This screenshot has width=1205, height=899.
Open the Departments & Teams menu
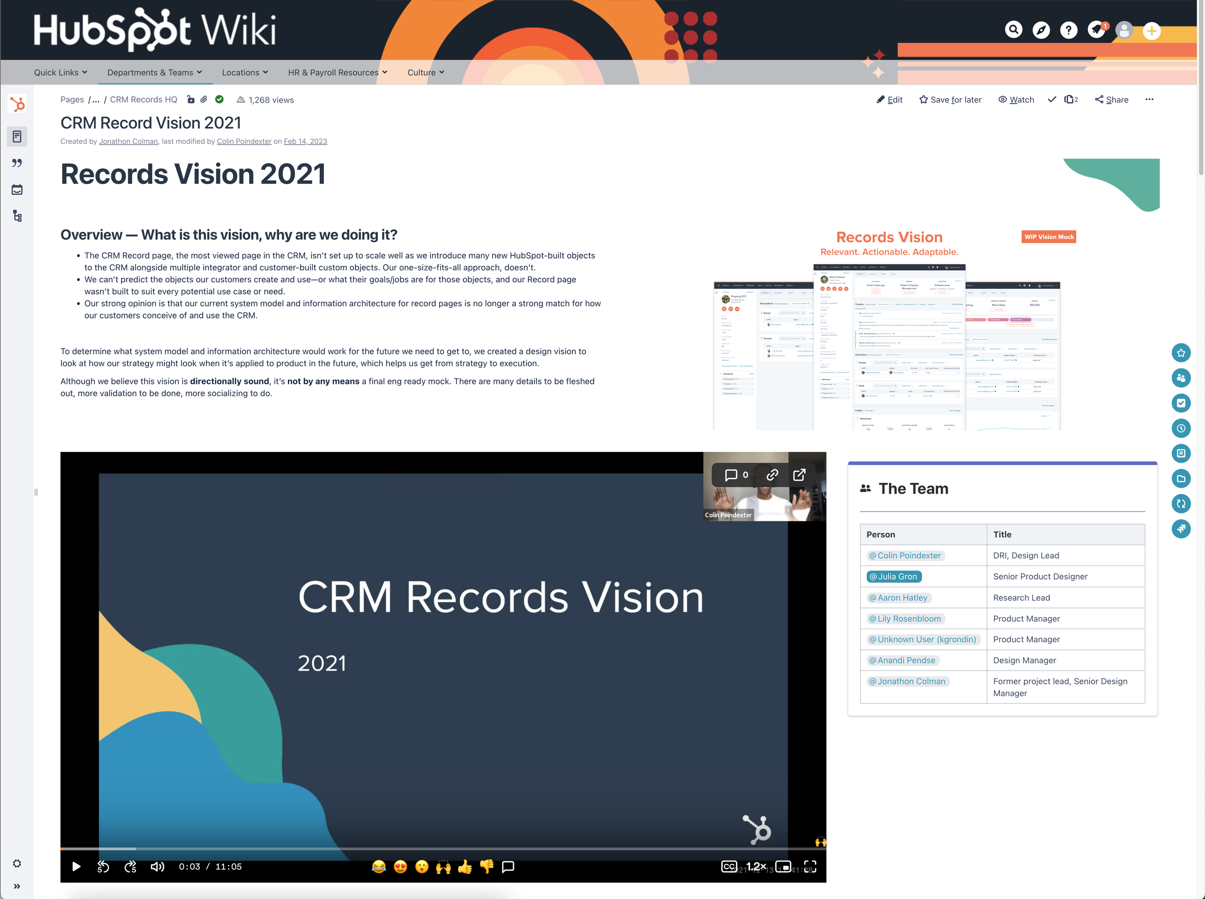154,72
